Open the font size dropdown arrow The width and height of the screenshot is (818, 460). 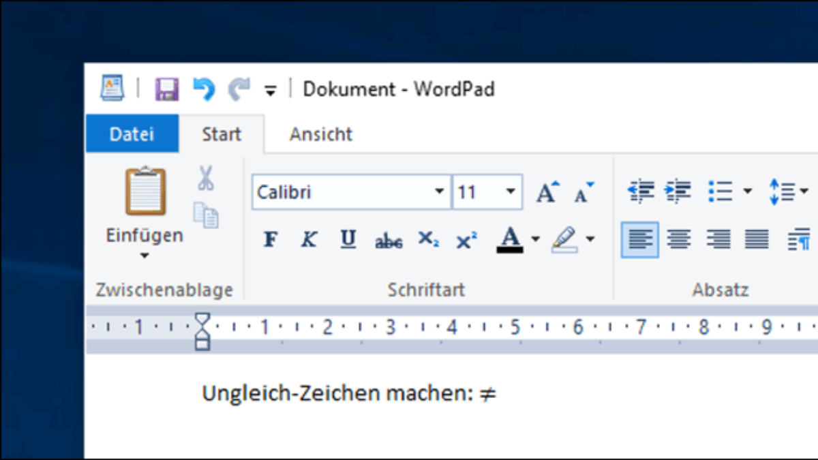(x=511, y=192)
